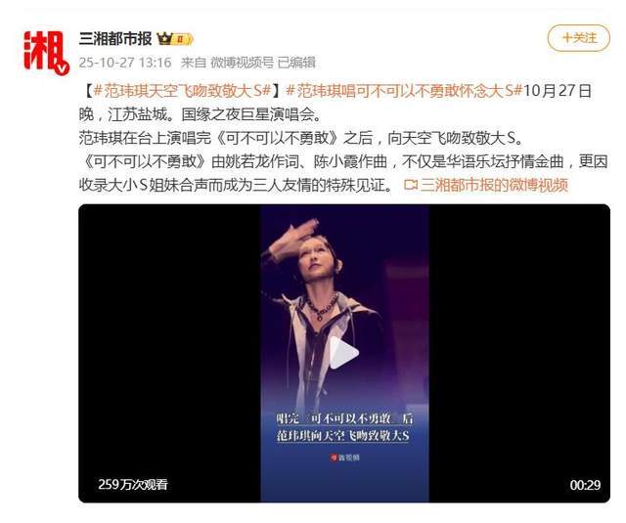Click the 259万次观看 view count

tap(133, 484)
